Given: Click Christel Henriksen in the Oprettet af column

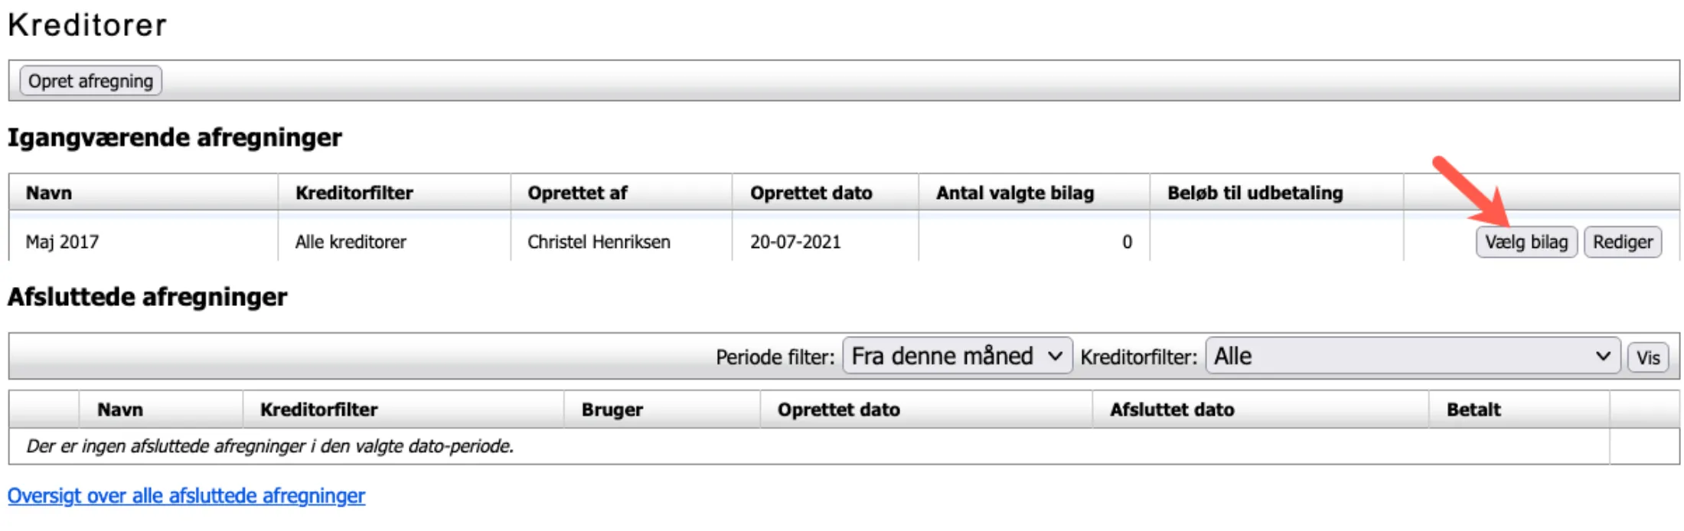Looking at the screenshot, I should [599, 241].
